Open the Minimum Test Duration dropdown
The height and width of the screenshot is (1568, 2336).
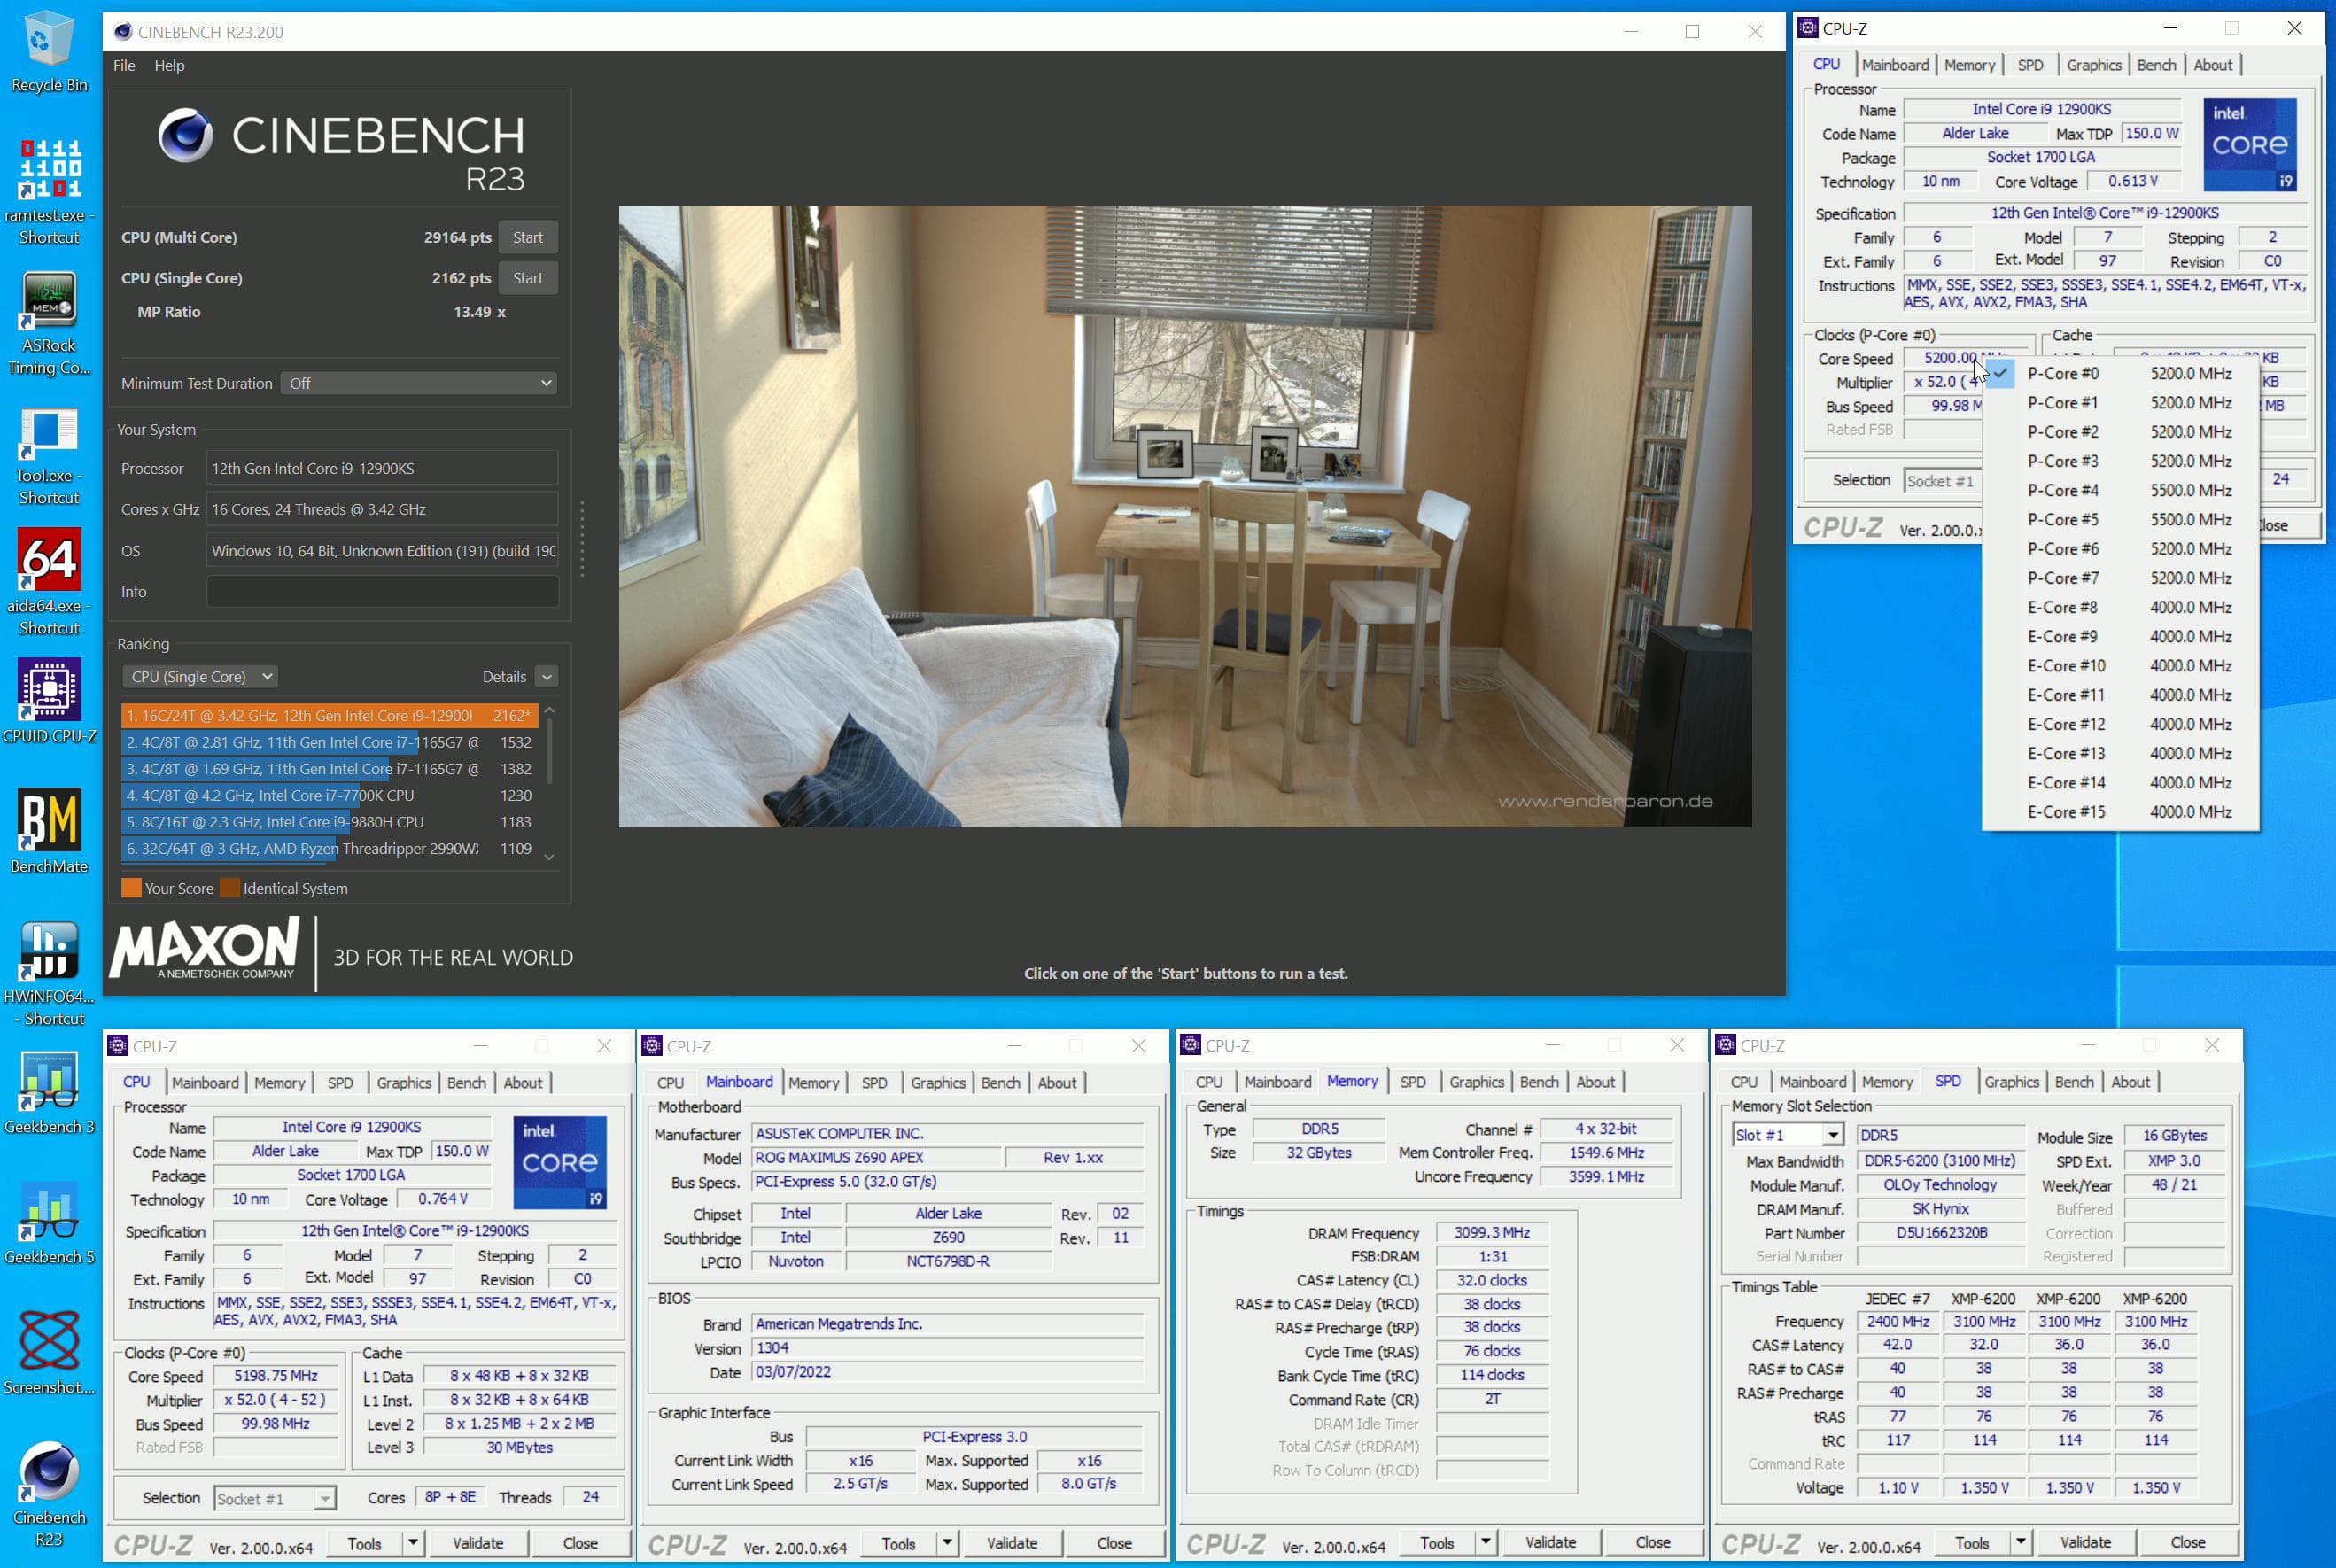click(419, 383)
